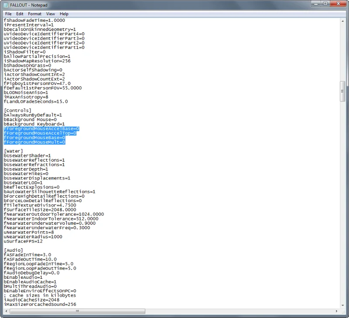Click the line fSurfaceTileSize=2048.0000

pyautogui.click(x=40, y=210)
